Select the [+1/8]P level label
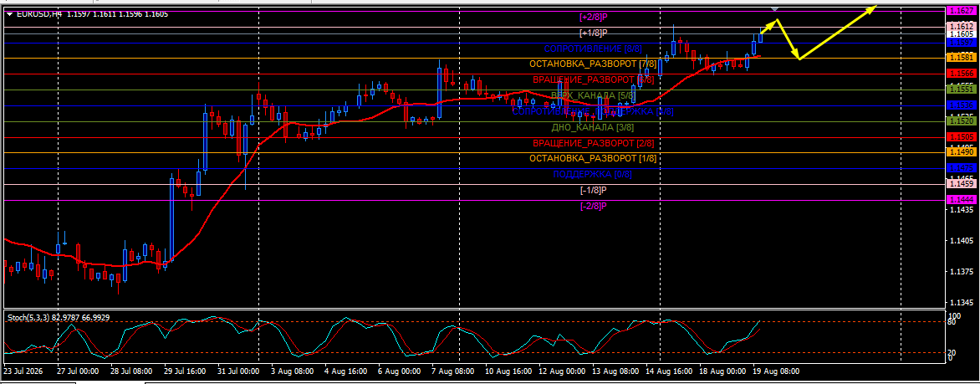 click(593, 33)
